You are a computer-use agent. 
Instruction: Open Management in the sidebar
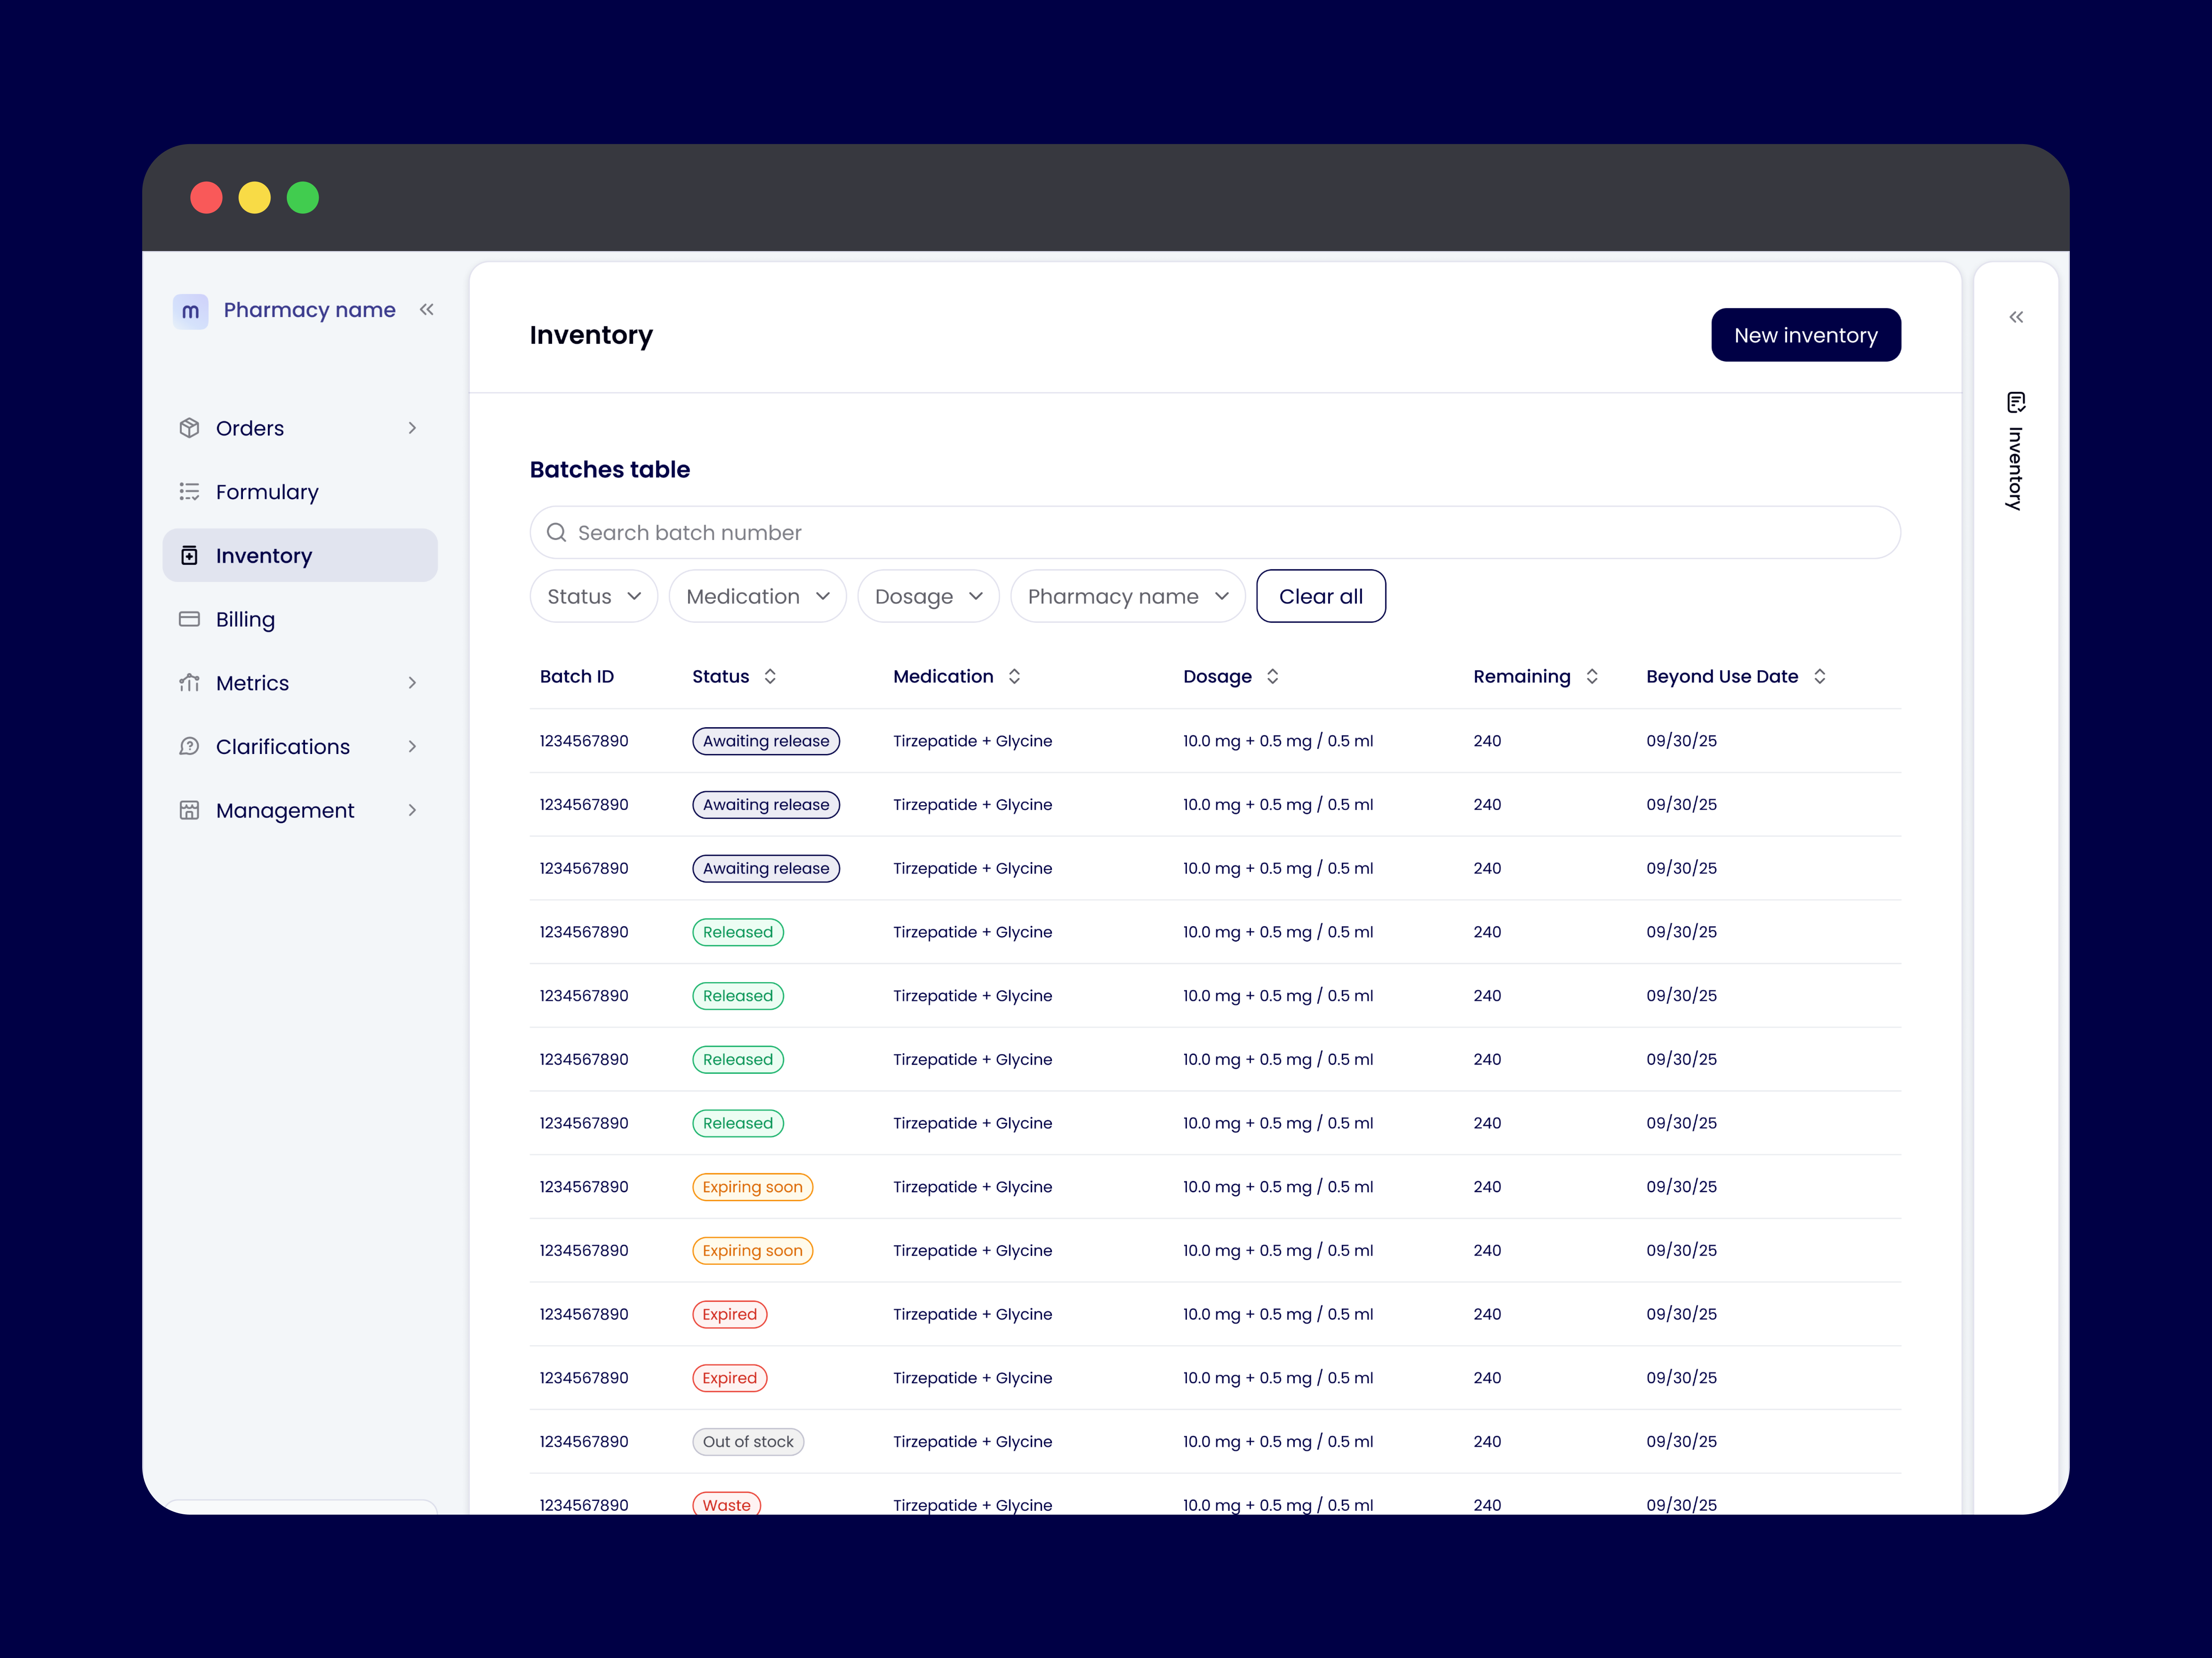[300, 810]
